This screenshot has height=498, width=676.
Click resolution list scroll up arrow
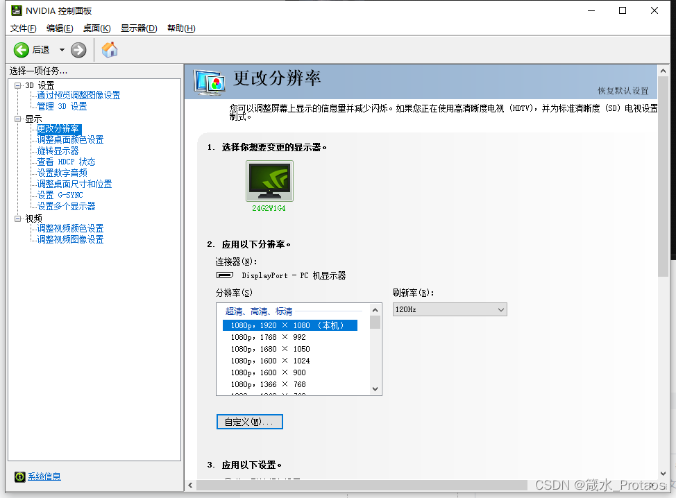pos(375,310)
